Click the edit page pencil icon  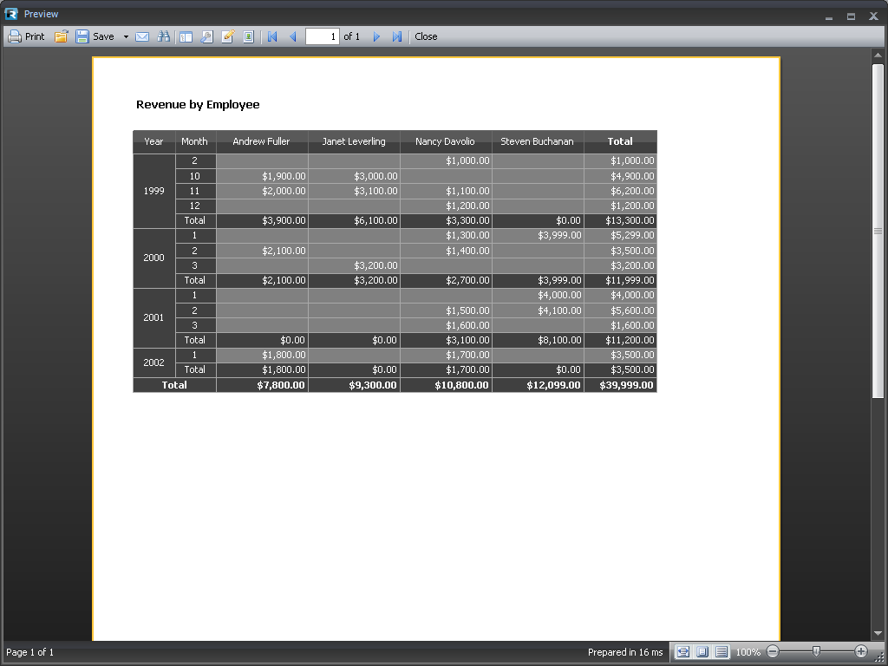click(228, 36)
